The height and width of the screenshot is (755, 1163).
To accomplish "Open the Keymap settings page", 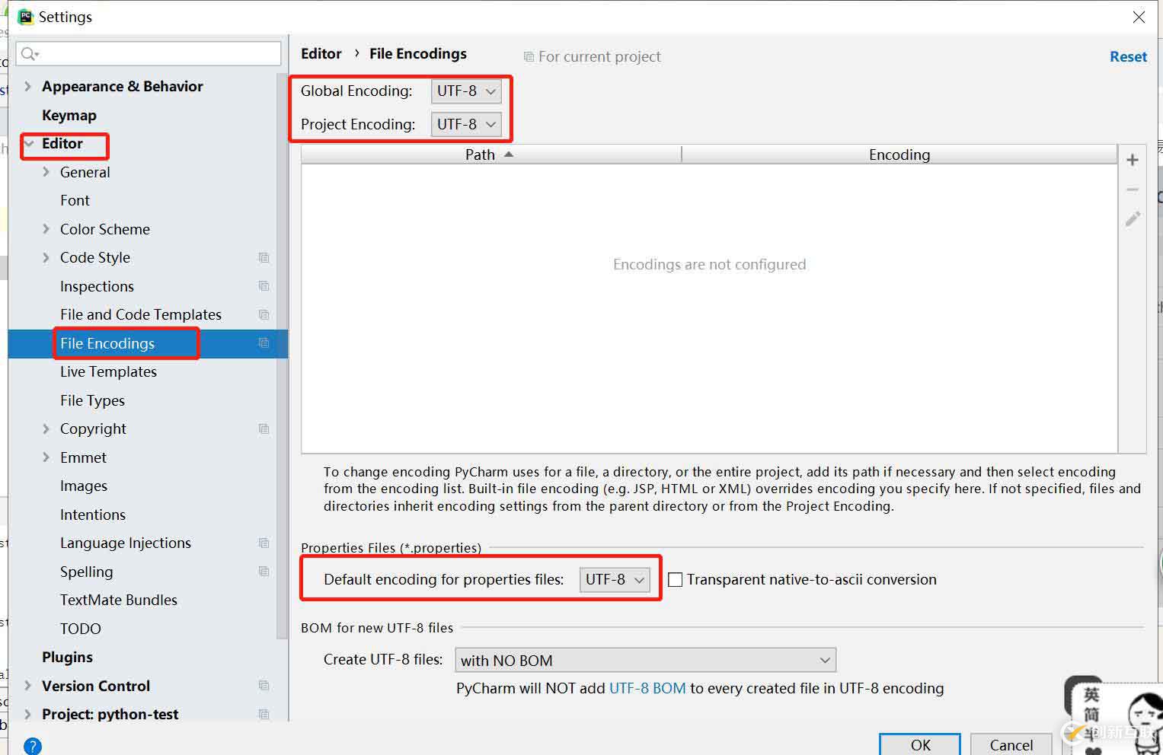I will 69,115.
